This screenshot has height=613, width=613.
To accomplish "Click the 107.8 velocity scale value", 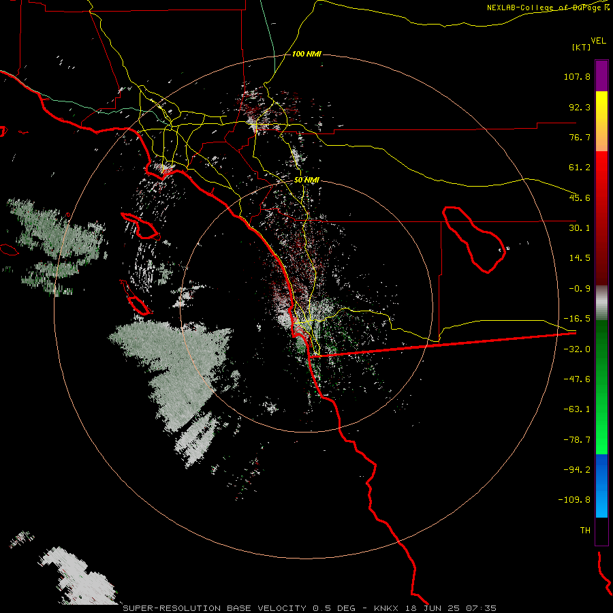I will [x=577, y=76].
